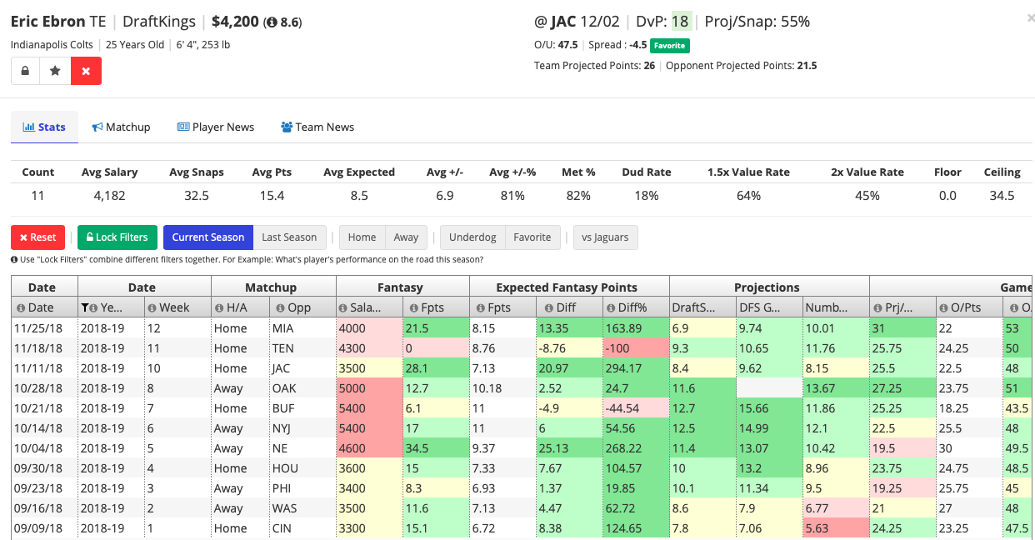Sort by the DraftS... projections column header

click(x=702, y=307)
